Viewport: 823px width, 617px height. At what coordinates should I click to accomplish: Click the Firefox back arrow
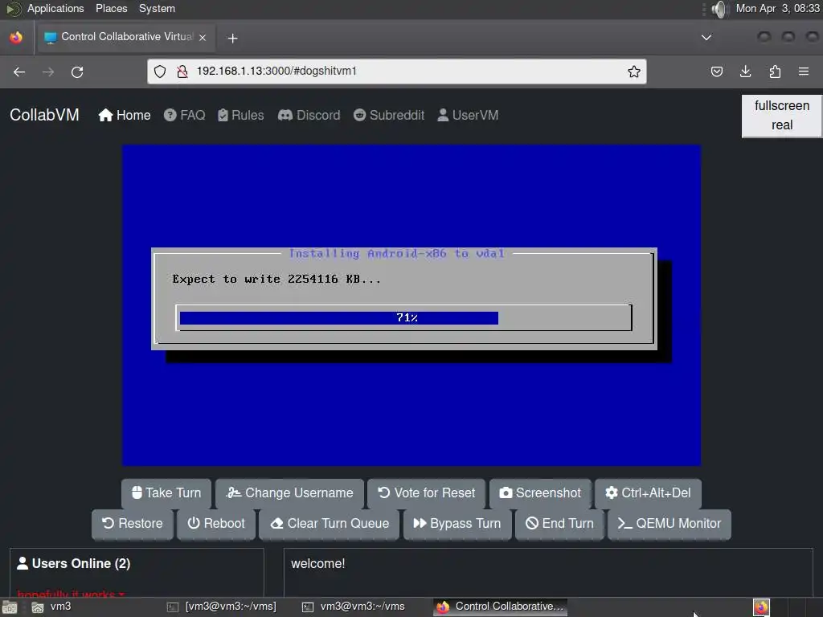coord(19,72)
